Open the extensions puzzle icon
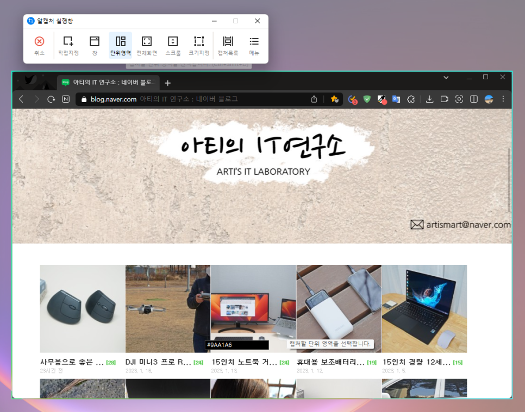Image resolution: width=525 pixels, height=412 pixels. coord(411,99)
